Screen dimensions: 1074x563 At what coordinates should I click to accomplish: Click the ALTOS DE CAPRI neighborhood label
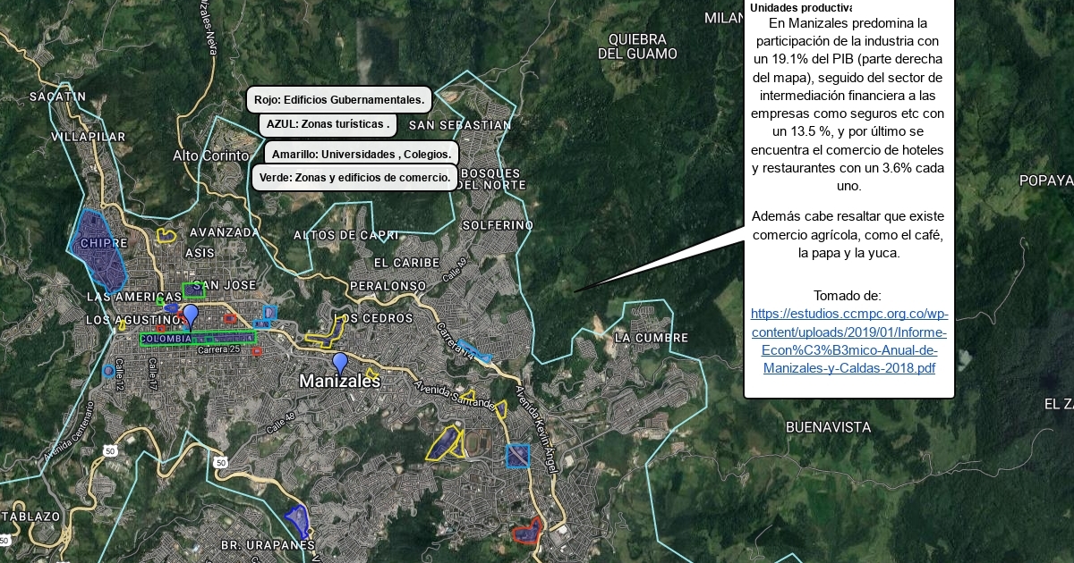pyautogui.click(x=346, y=235)
